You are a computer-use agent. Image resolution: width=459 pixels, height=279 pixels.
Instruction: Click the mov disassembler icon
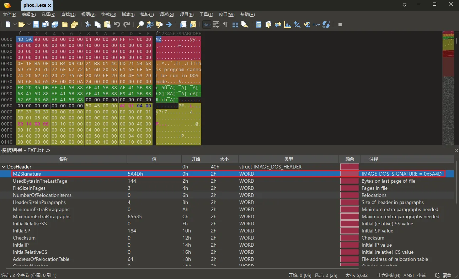pyautogui.click(x=316, y=25)
